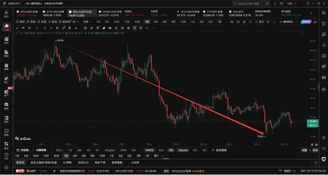This screenshot has height=175, width=328.
Task: Open the AI 网格 bottom tab
Action: click(67, 162)
